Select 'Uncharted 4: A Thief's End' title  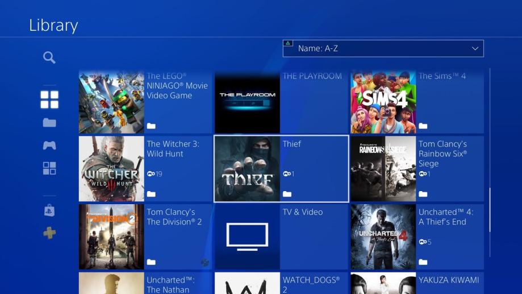point(446,217)
